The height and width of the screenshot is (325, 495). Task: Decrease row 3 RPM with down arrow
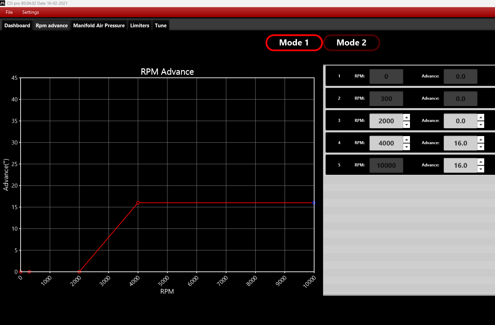pos(407,125)
